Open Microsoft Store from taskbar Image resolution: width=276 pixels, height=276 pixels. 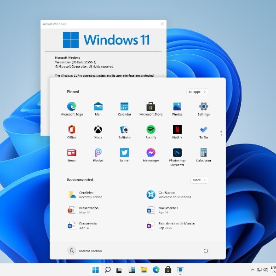[168, 270]
